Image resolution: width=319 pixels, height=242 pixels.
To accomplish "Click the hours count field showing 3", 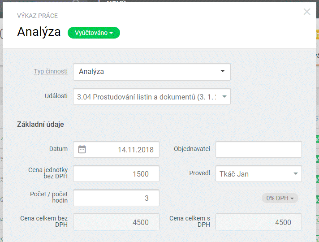I will click(116, 198).
